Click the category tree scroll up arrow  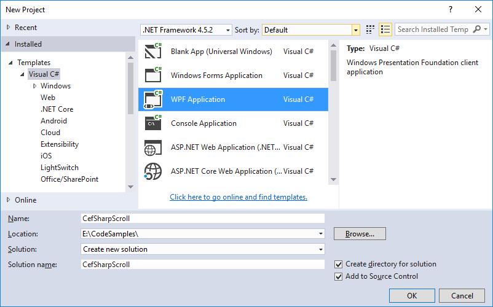coord(131,58)
